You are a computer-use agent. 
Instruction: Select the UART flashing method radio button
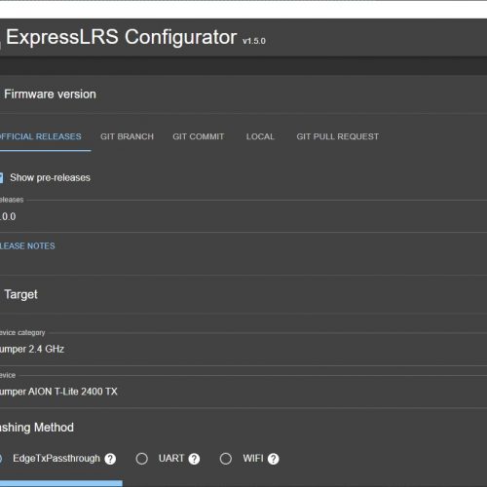coord(141,459)
